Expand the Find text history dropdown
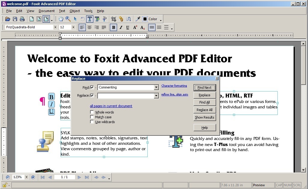Screen dimensions: 308x189 [156, 88]
